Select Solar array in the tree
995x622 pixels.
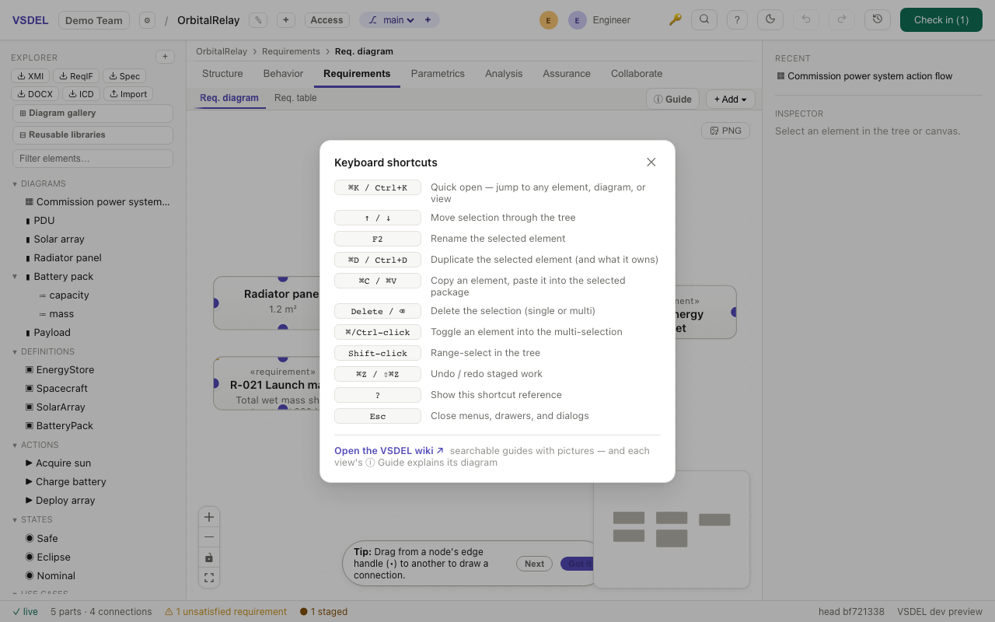pos(59,239)
